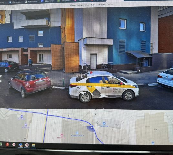Image resolution: width=173 pixels, height=155 pixels.
Task: Select the Rus Fight place marker
Action: tap(22, 116)
